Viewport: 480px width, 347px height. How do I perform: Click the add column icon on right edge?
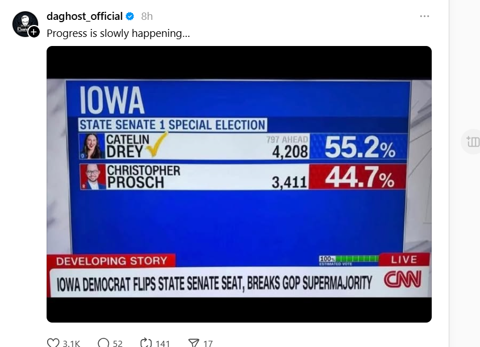tap(473, 141)
